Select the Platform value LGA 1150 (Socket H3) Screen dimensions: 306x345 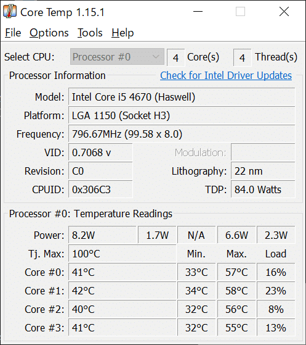point(182,115)
